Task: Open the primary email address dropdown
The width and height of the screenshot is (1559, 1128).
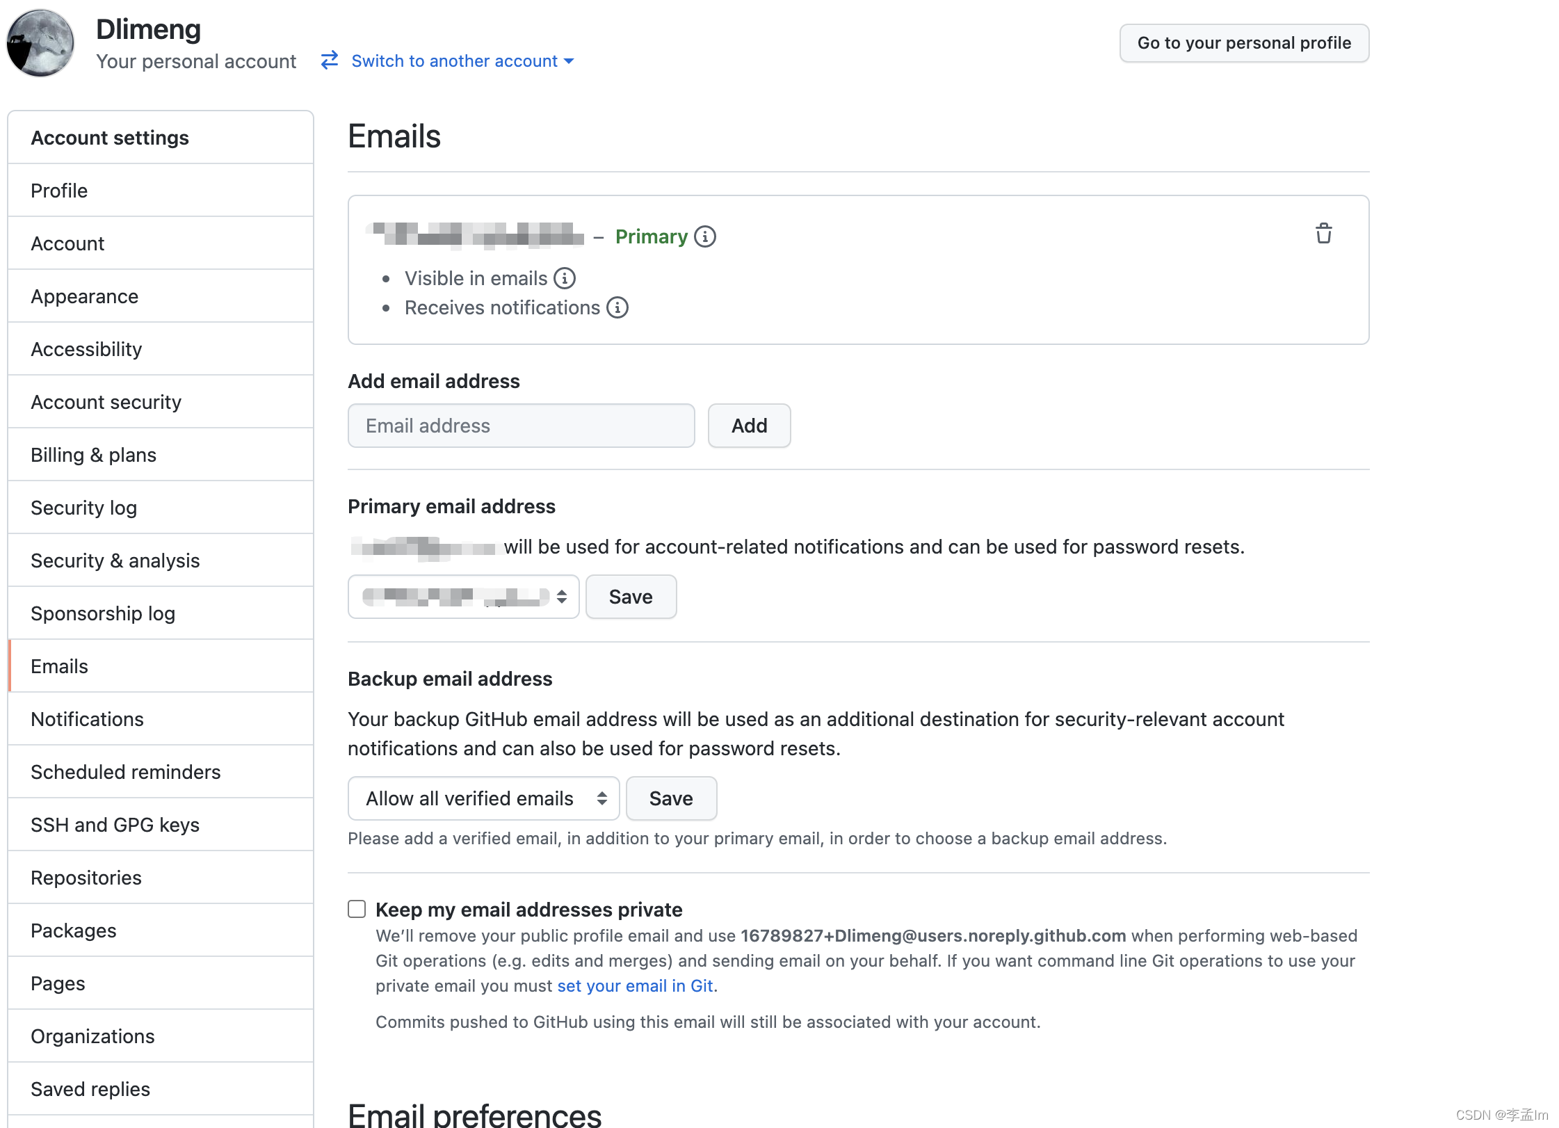Action: pyautogui.click(x=463, y=597)
